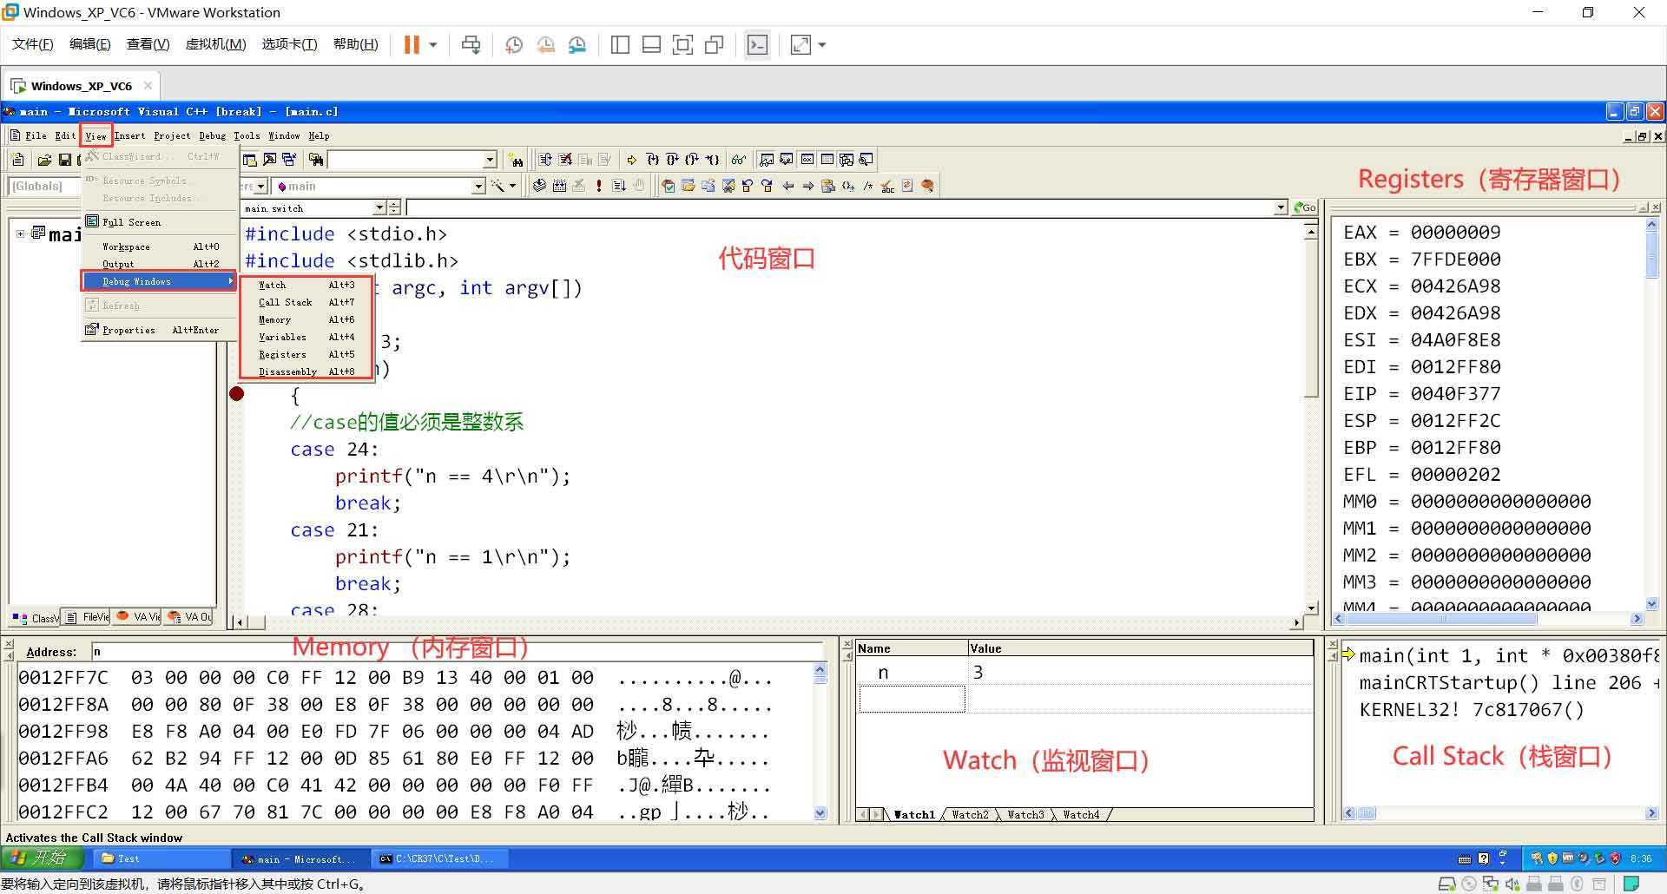Click the Step Into icon
Viewport: 1667px width, 894px height.
(x=652, y=160)
